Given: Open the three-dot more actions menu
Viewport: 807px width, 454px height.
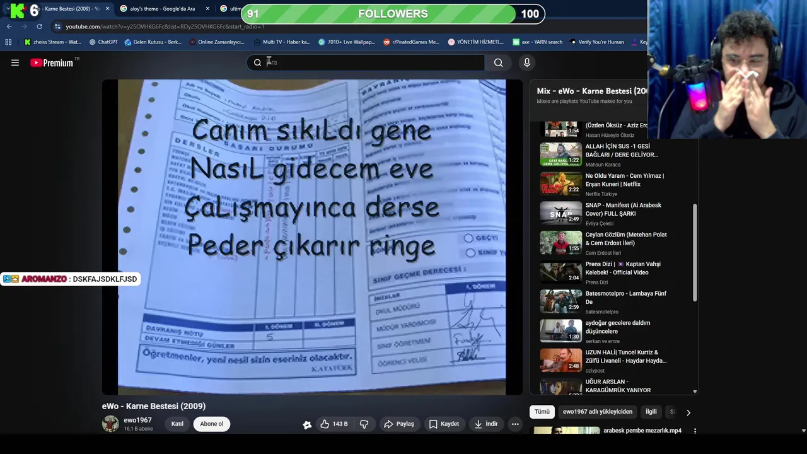Looking at the screenshot, I should [x=515, y=424].
